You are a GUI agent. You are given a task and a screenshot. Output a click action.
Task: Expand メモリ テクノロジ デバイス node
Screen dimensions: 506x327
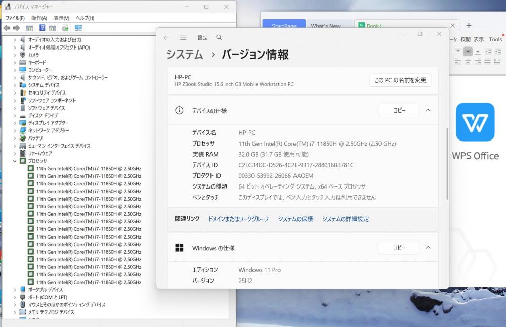click(x=15, y=312)
